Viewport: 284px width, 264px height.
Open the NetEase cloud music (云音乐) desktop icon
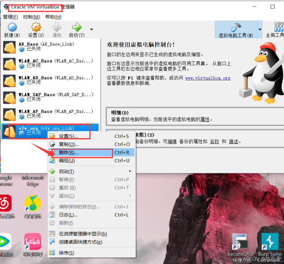pos(5,203)
